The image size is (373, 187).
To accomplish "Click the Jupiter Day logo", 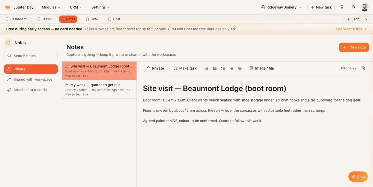I will pyautogui.click(x=8, y=7).
